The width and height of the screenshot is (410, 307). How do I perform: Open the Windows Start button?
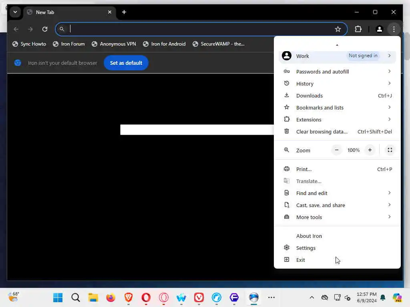[x=58, y=297]
